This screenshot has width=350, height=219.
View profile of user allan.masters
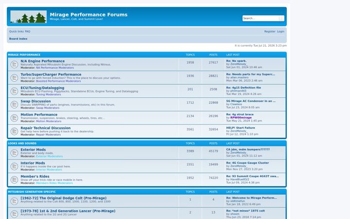(x=239, y=77)
